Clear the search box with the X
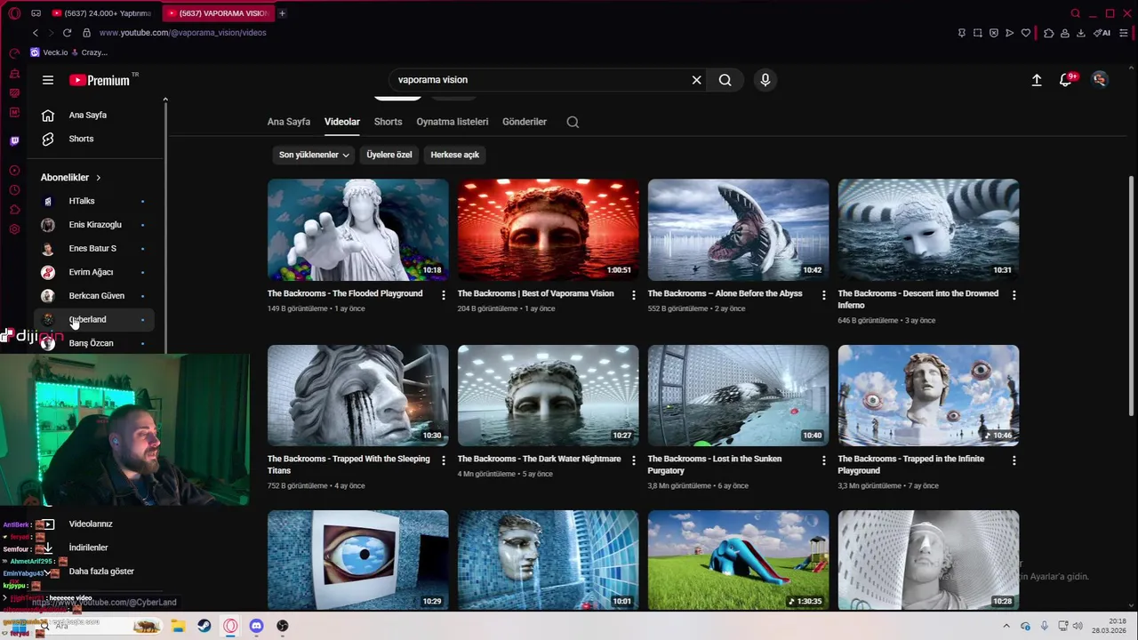The width and height of the screenshot is (1138, 640). coord(697,80)
